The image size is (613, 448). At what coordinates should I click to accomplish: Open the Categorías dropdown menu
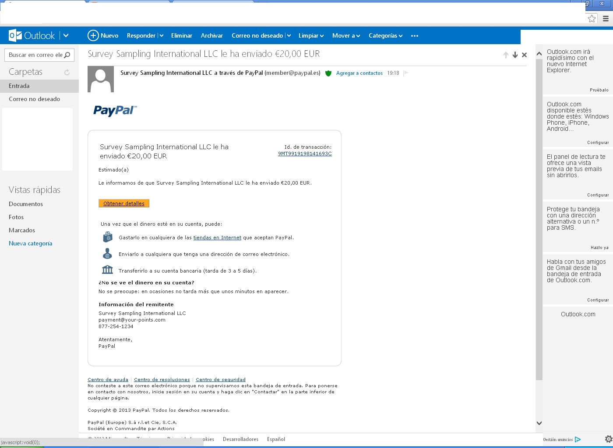tap(385, 35)
